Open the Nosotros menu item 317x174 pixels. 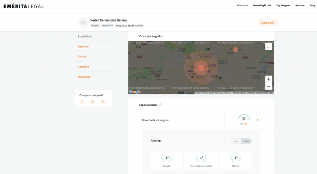[300, 6]
